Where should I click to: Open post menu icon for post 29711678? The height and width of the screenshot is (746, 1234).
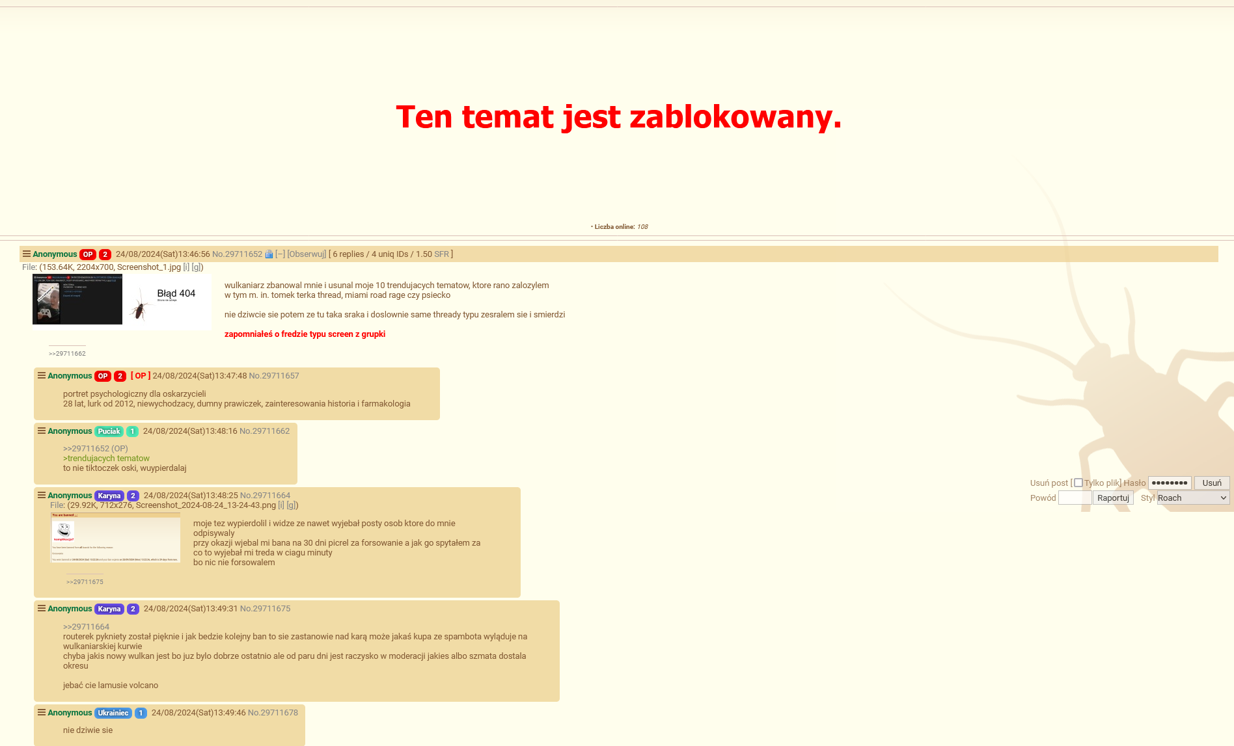pos(42,712)
